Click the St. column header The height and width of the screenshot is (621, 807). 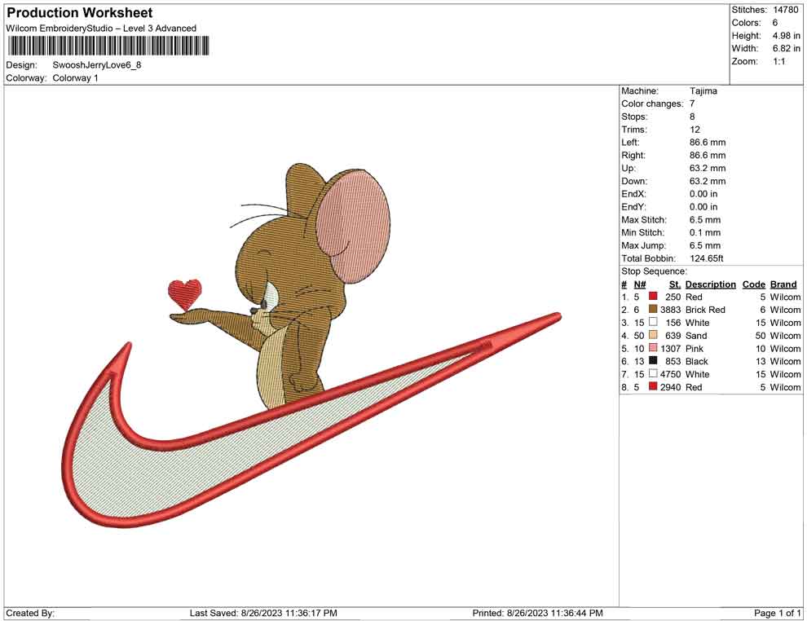[x=675, y=284]
